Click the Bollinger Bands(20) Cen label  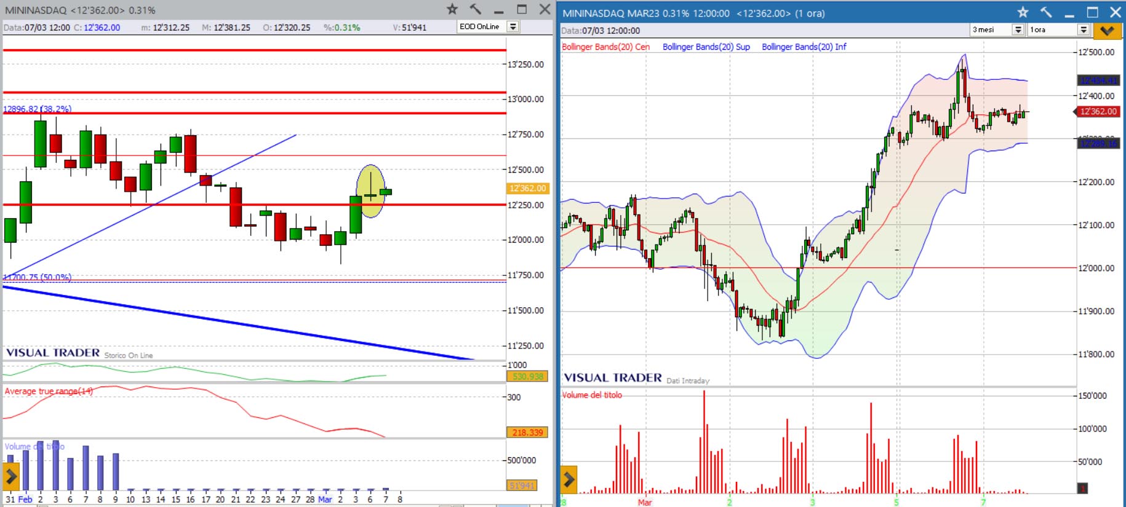(605, 47)
